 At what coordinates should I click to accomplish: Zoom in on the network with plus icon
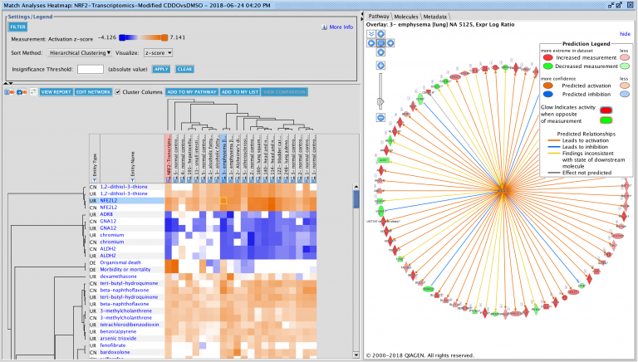380,66
